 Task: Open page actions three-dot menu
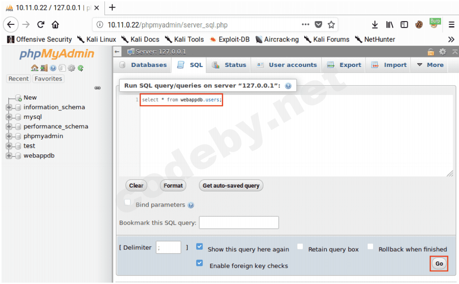(x=305, y=25)
